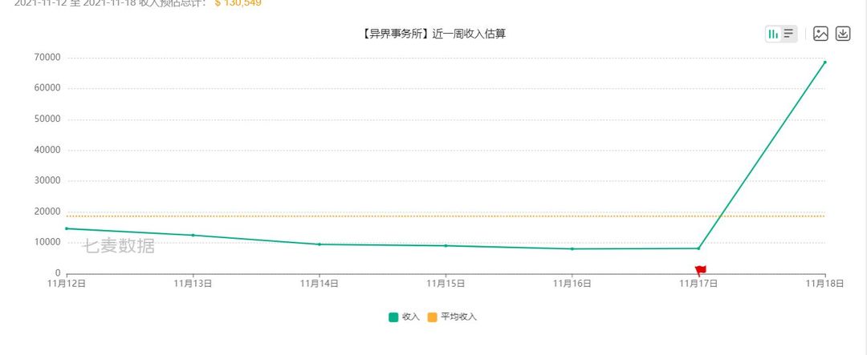The width and height of the screenshot is (867, 355).
Task: Select the 11月14日 data point
Action: [x=319, y=244]
